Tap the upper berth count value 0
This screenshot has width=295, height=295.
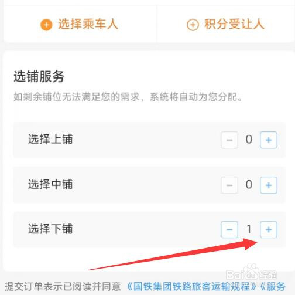coord(249,140)
